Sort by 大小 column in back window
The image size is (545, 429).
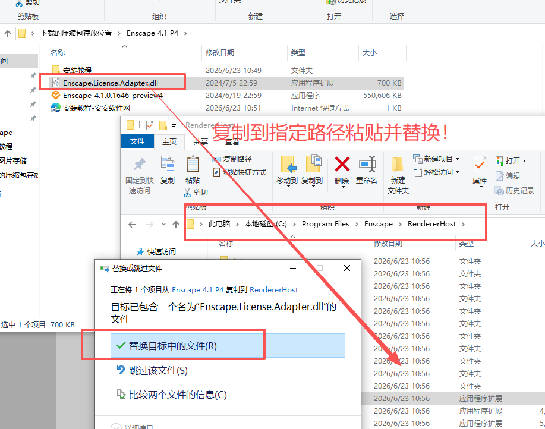[370, 52]
